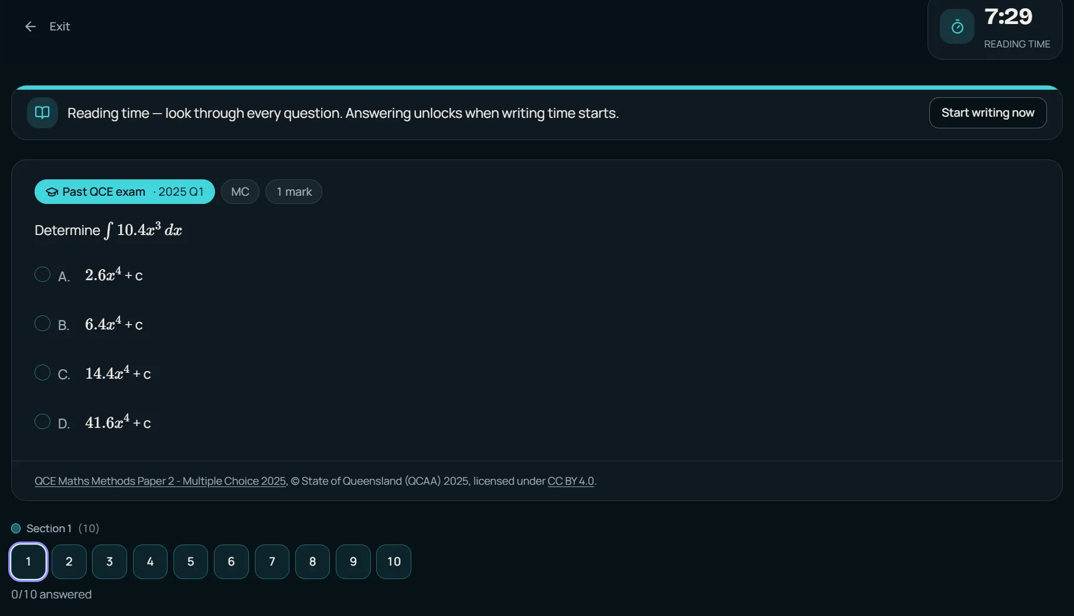The width and height of the screenshot is (1074, 616).
Task: Click the Past QCE exam 2025 Q1 badge
Action: [125, 192]
